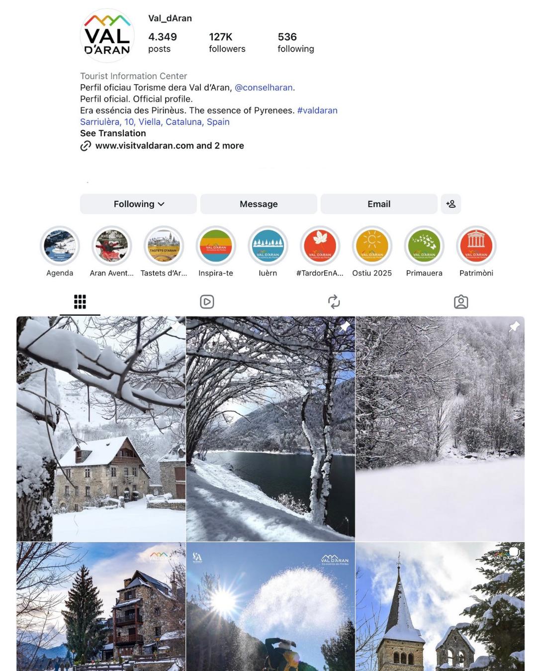This screenshot has width=537, height=671.
Task: Click the Message button
Action: (x=259, y=204)
